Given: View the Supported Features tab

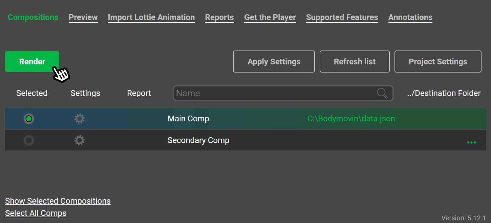Looking at the screenshot, I should click(x=342, y=17).
